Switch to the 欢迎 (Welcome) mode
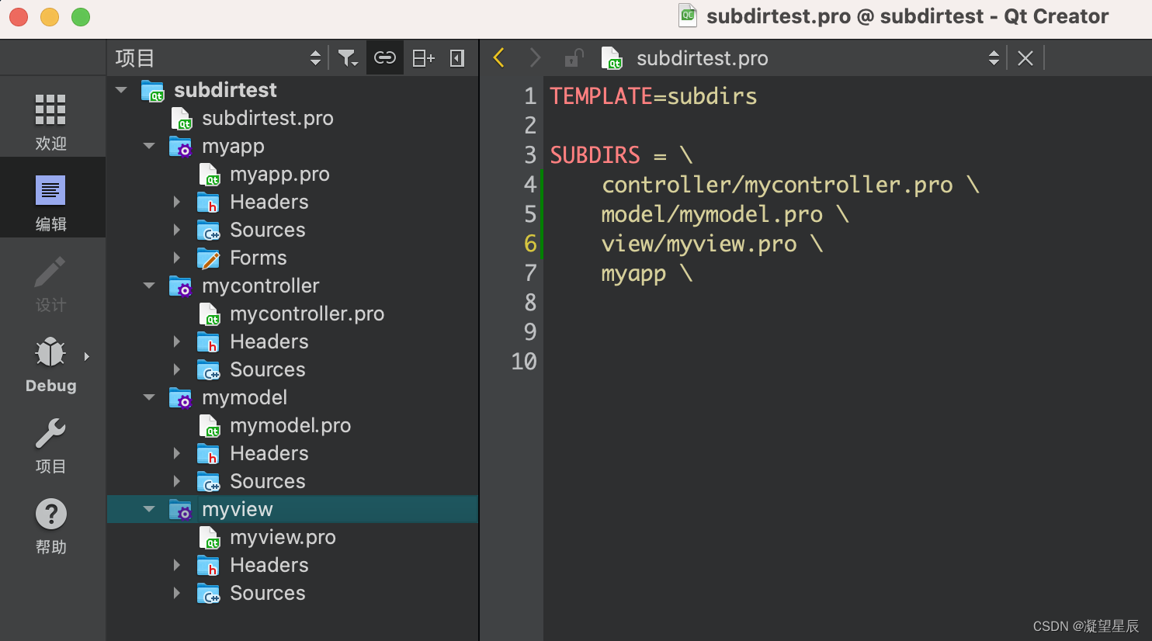1152x641 pixels. 50,116
